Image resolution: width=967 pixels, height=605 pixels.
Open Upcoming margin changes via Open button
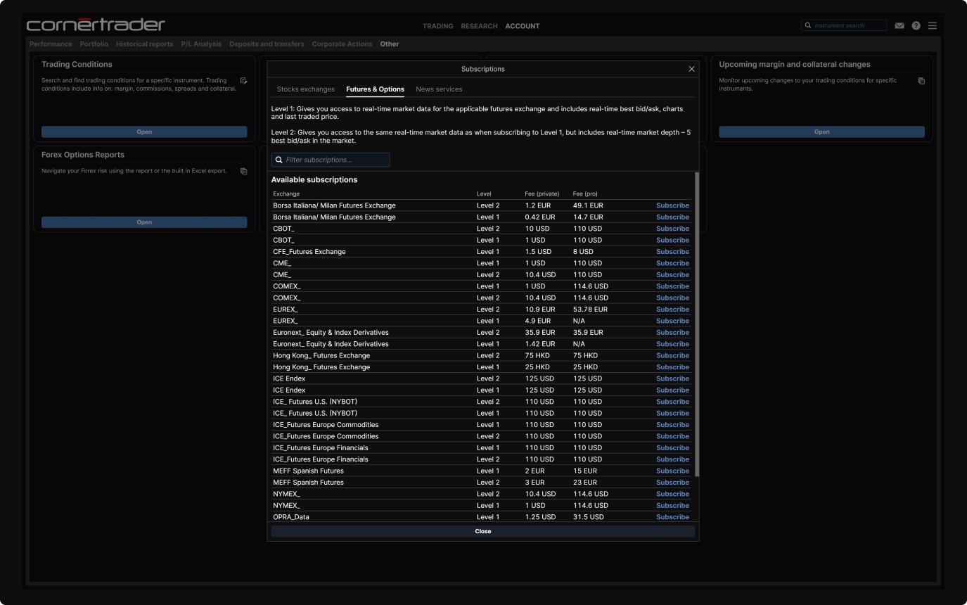(821, 132)
